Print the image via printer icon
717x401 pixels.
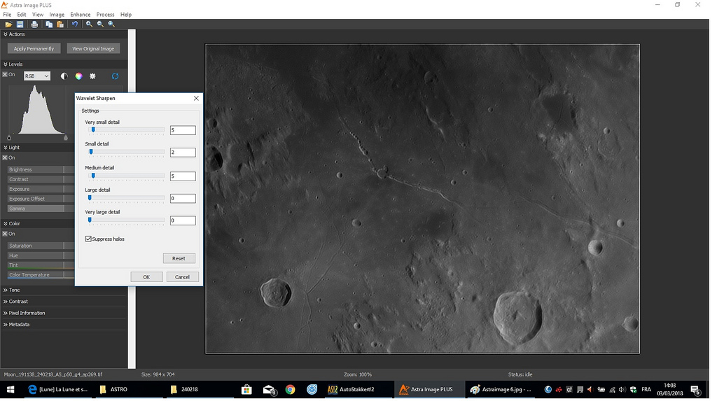[x=34, y=24]
